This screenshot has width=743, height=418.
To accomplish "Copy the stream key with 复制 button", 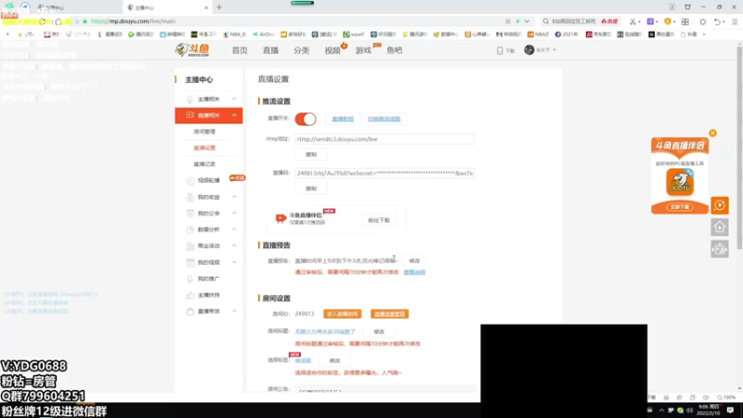I will pyautogui.click(x=311, y=189).
